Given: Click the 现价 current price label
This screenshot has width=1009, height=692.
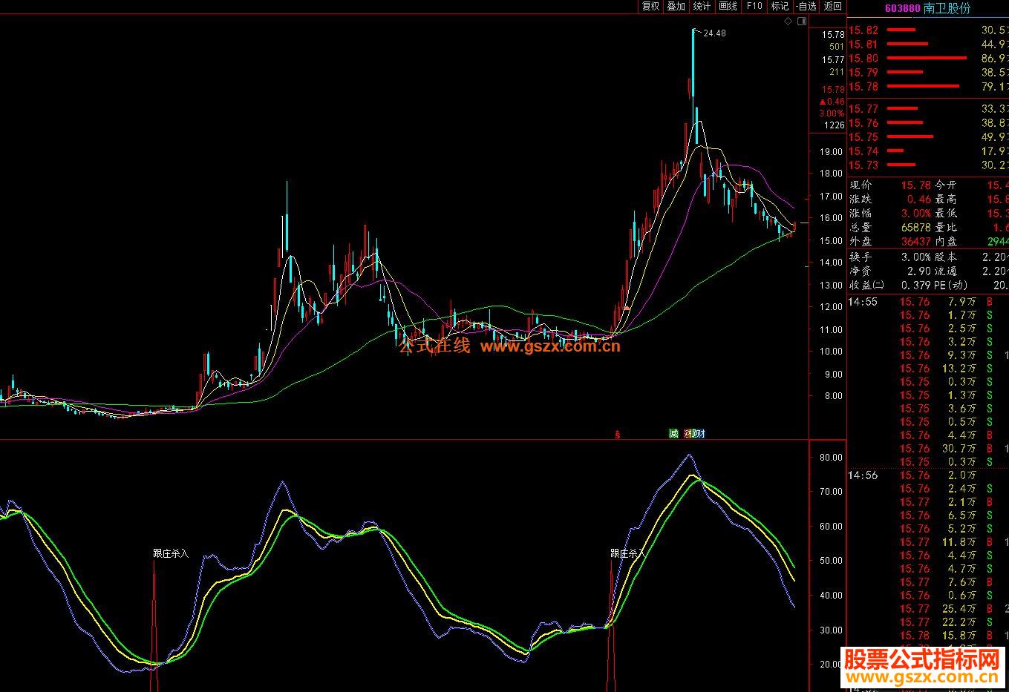Looking at the screenshot, I should [861, 185].
